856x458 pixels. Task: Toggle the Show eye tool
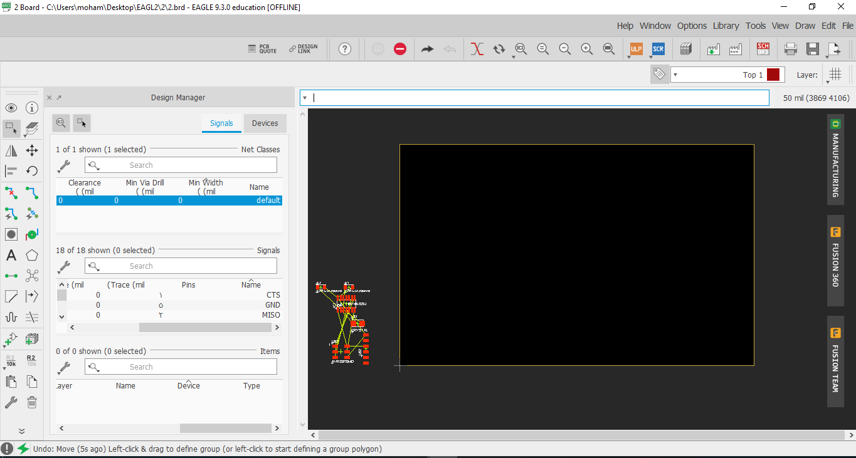[11, 108]
